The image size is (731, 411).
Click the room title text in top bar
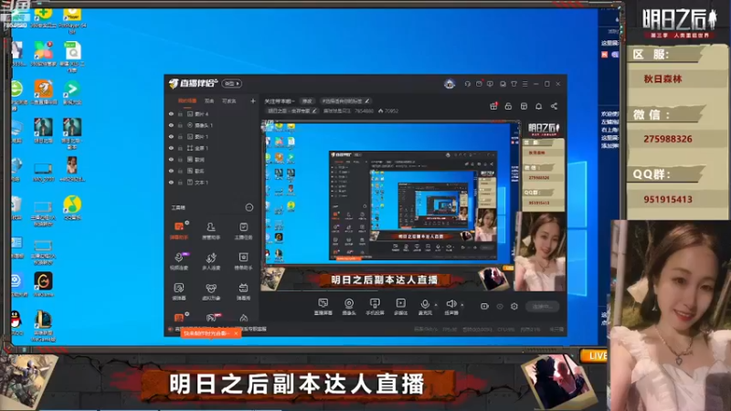(280, 101)
